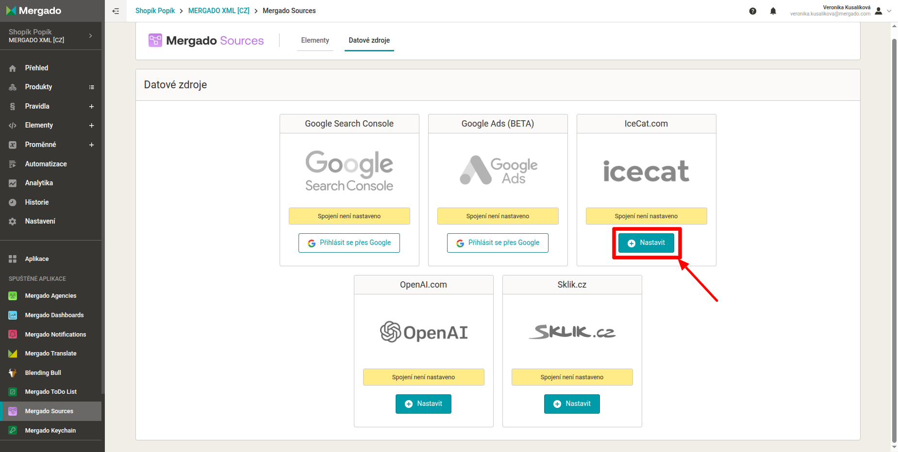Click Nastavit for Sklik.cz
The width and height of the screenshot is (898, 452).
pyautogui.click(x=572, y=404)
